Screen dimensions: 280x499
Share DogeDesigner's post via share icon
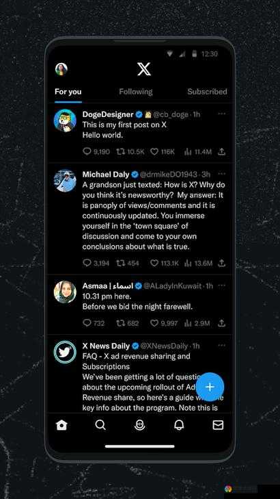coord(221,152)
